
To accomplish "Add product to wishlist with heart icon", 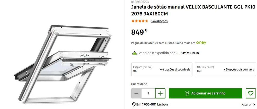I will pos(251,93).
